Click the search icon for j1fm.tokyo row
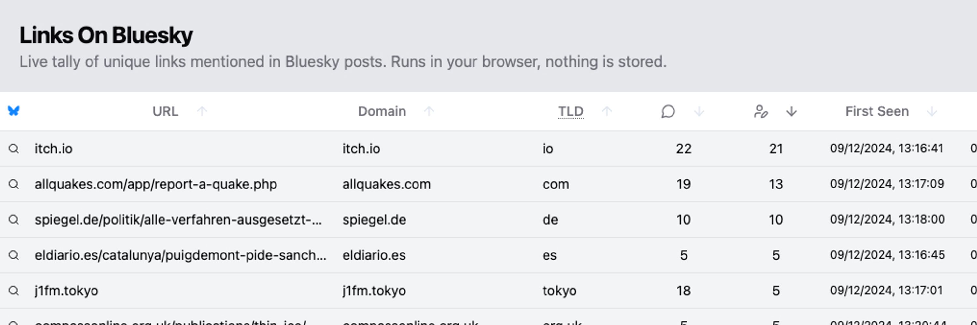 [14, 291]
